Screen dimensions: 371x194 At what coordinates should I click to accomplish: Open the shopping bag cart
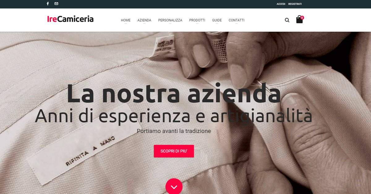(x=299, y=20)
